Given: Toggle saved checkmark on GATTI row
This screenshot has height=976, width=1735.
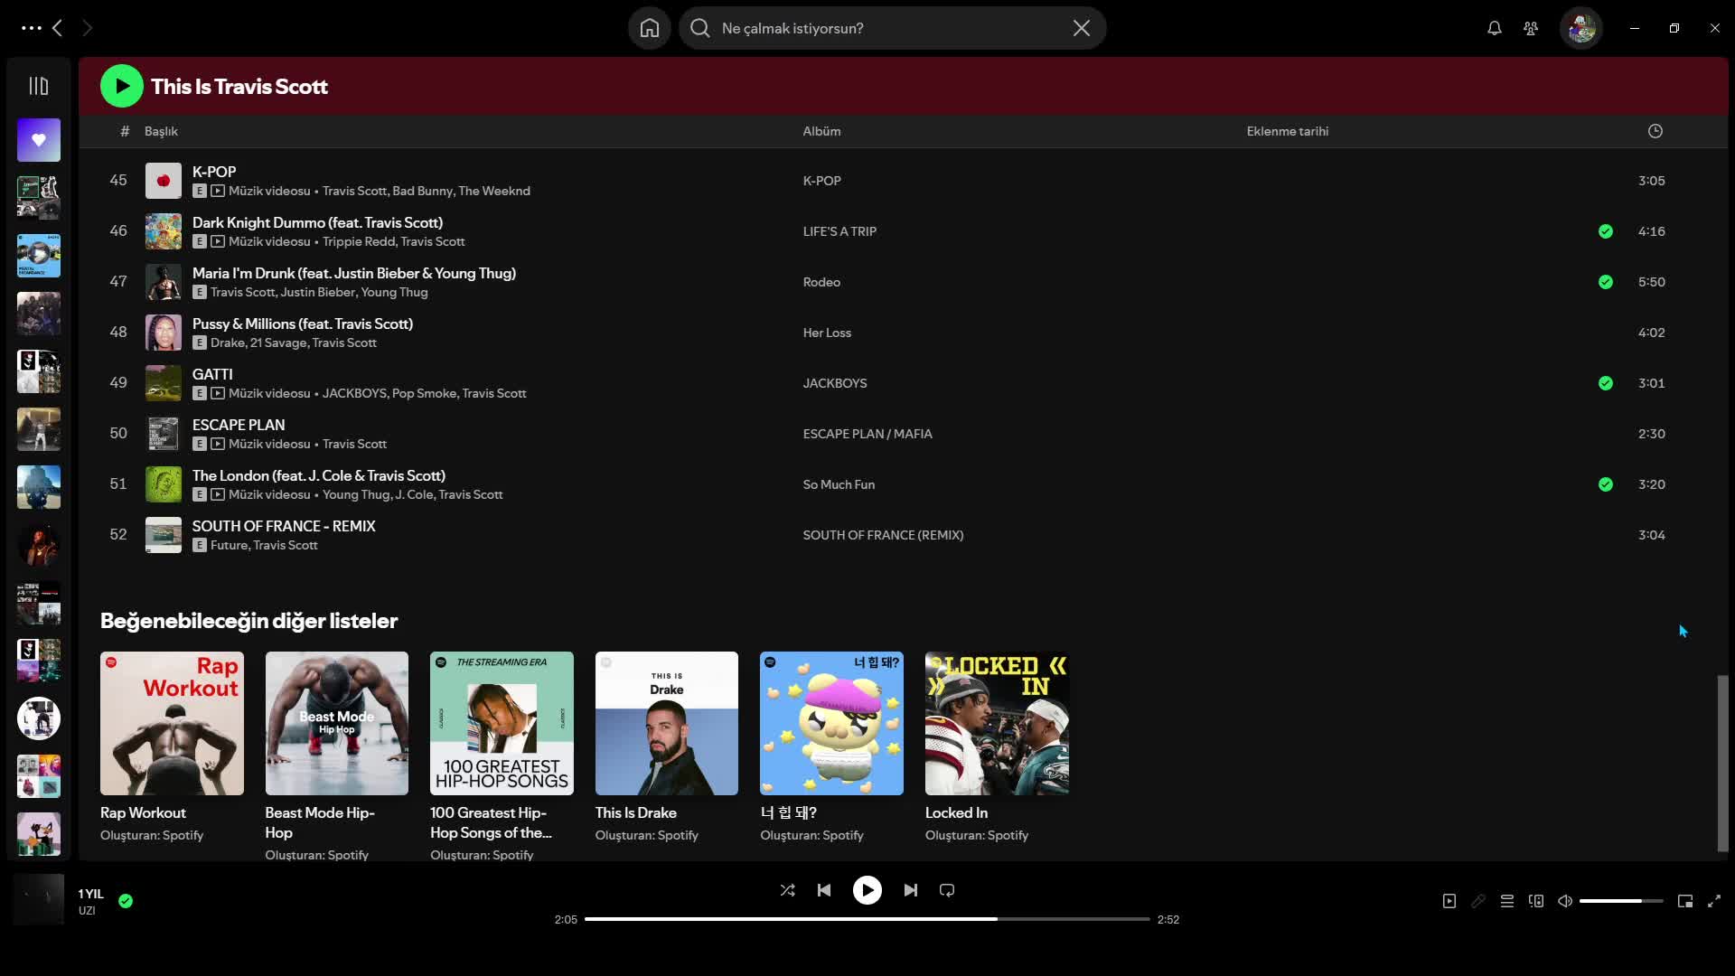Looking at the screenshot, I should click(1605, 383).
